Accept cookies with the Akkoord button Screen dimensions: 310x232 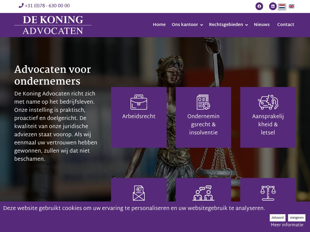tap(277, 217)
